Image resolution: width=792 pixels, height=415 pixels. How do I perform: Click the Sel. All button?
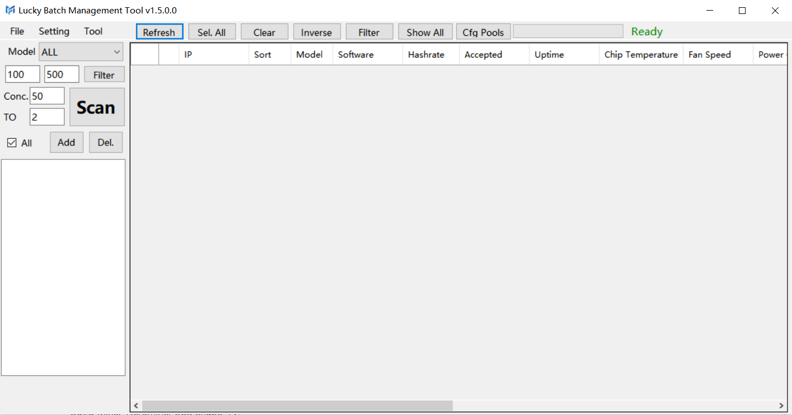click(211, 32)
